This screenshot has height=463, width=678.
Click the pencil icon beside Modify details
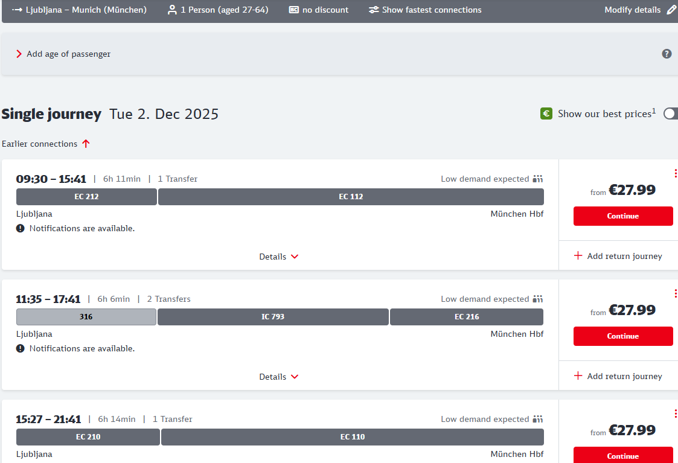(x=671, y=10)
